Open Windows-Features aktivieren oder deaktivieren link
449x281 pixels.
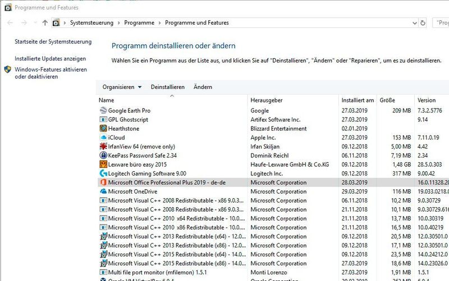pyautogui.click(x=51, y=73)
